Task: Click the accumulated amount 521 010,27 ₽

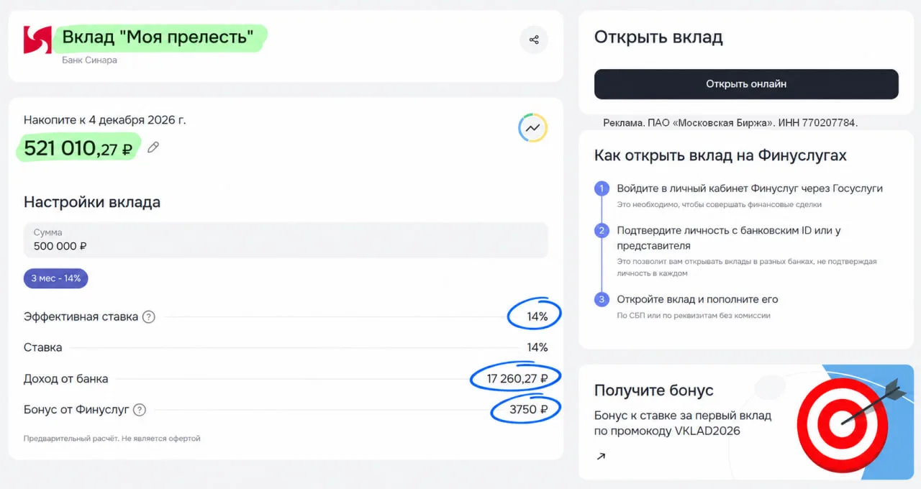Action: click(x=78, y=148)
